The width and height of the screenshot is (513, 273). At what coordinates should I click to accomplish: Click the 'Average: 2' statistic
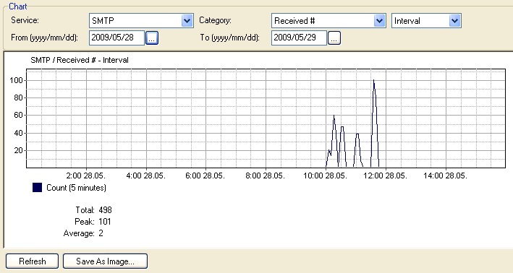pyautogui.click(x=83, y=233)
